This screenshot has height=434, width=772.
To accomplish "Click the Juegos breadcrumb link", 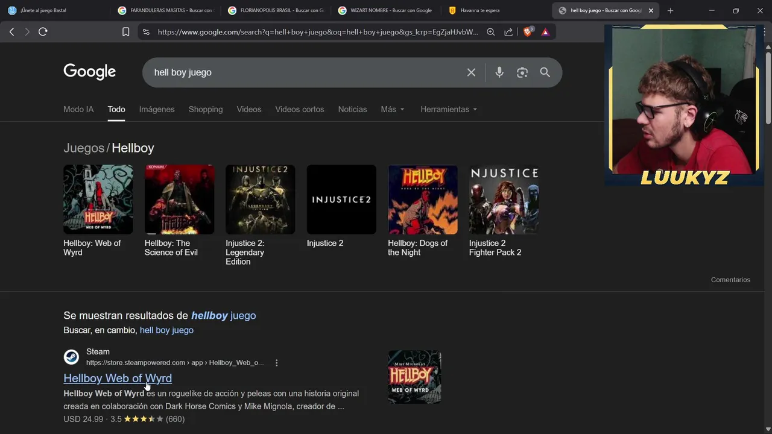I will 84,148.
